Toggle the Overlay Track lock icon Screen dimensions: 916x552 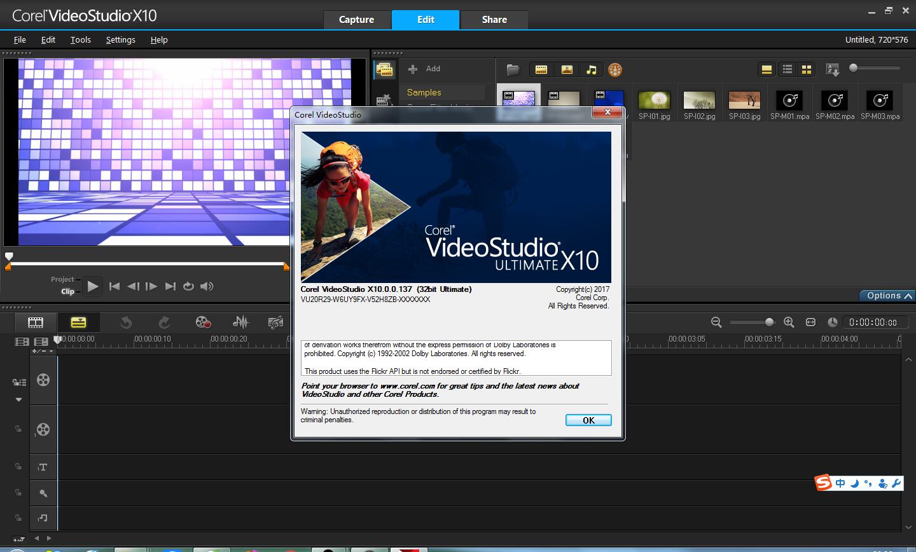tap(18, 429)
